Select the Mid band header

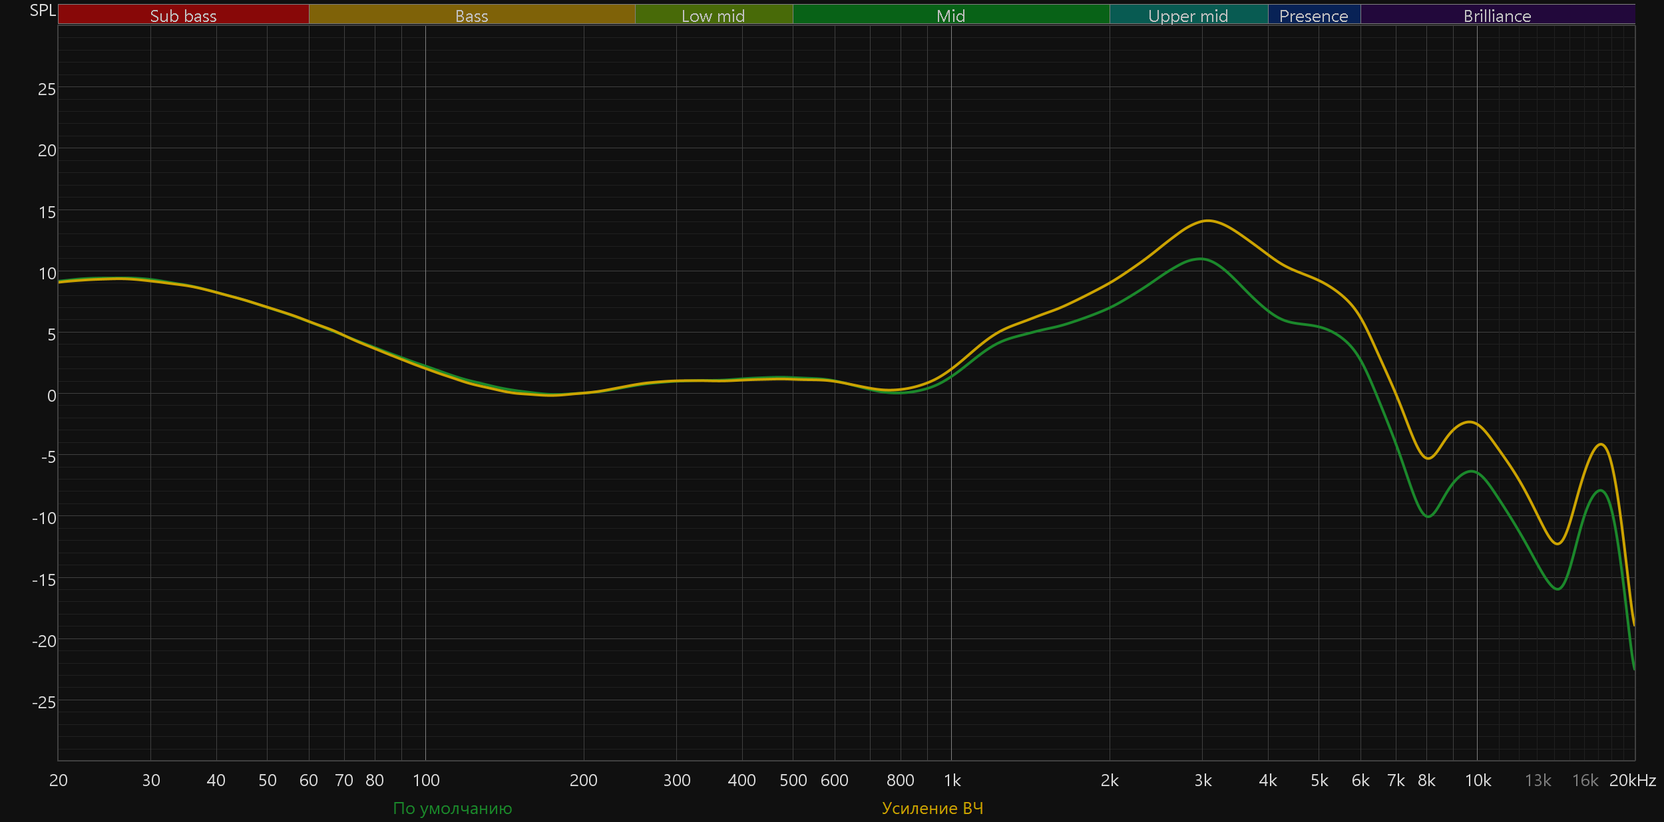click(950, 15)
